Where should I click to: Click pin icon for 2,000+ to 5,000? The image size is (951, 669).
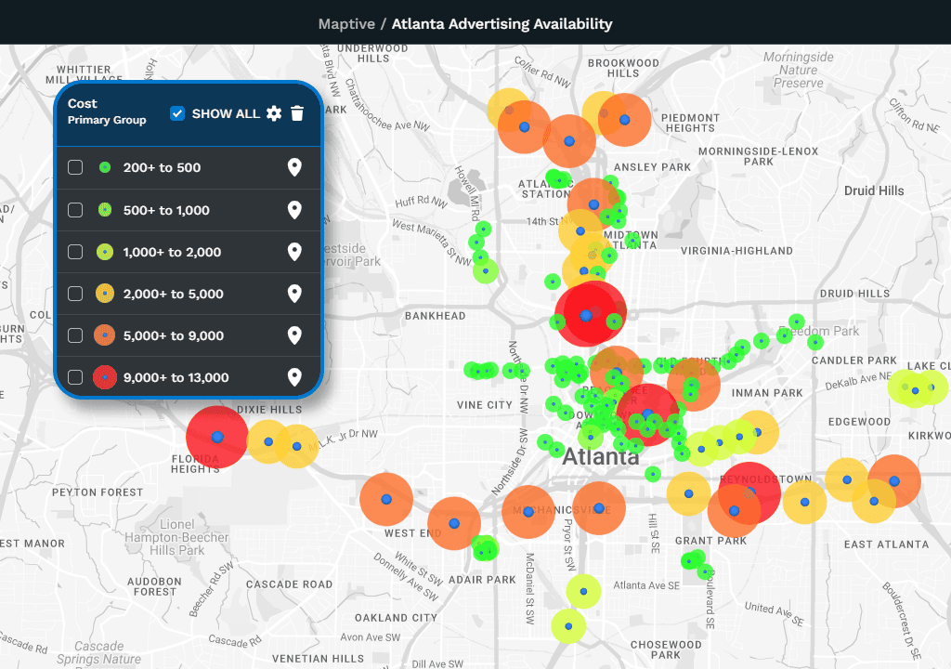294,294
